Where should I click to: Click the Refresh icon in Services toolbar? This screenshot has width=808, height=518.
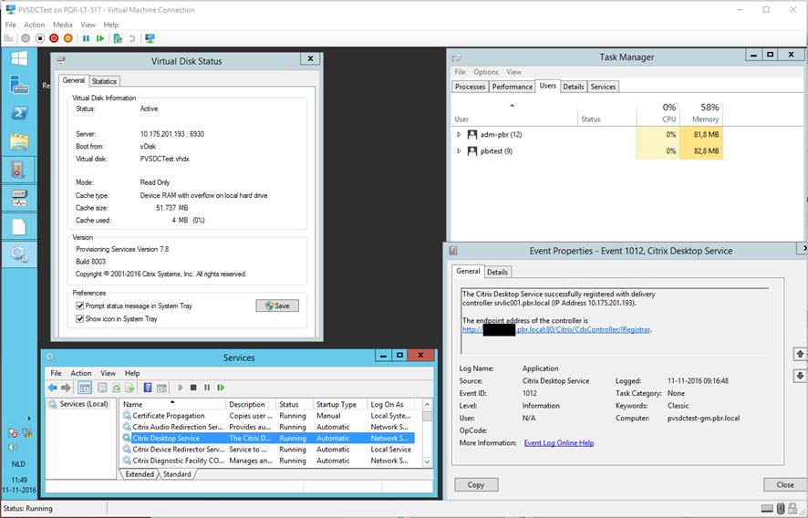point(117,388)
